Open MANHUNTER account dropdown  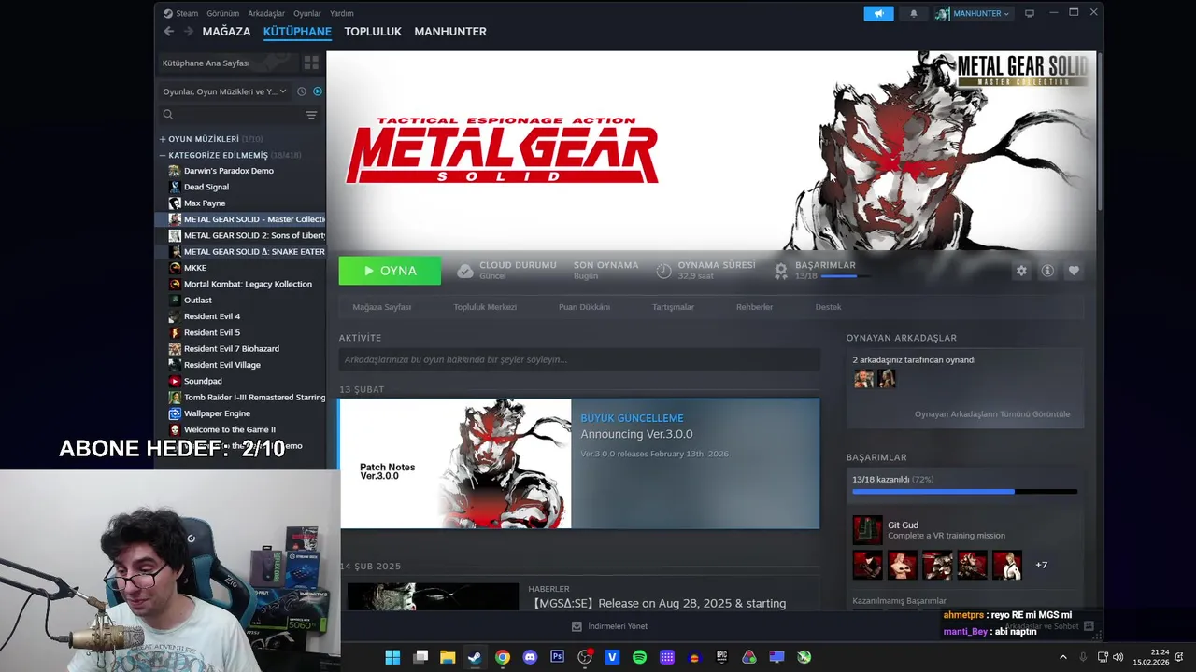[973, 13]
